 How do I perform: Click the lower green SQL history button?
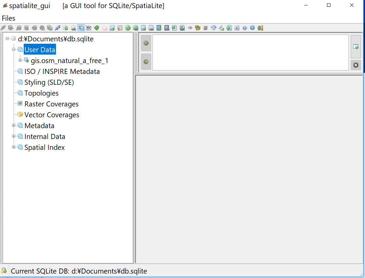coord(146,62)
